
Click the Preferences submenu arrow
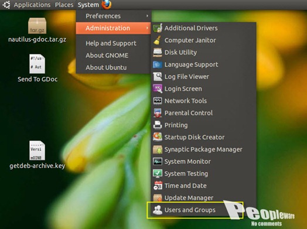click(x=147, y=16)
